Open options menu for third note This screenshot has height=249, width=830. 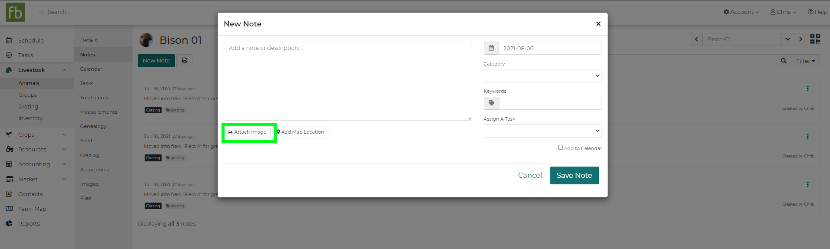coord(807,184)
